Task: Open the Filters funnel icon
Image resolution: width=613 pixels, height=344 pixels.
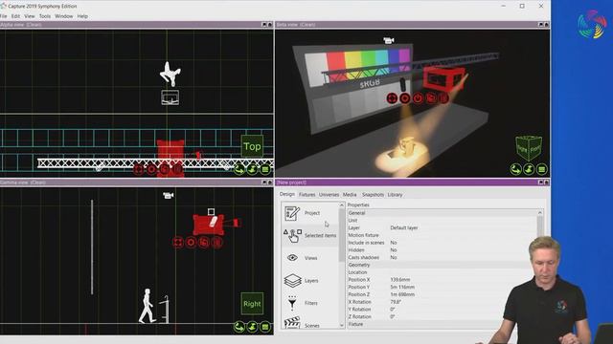Action: point(292,303)
